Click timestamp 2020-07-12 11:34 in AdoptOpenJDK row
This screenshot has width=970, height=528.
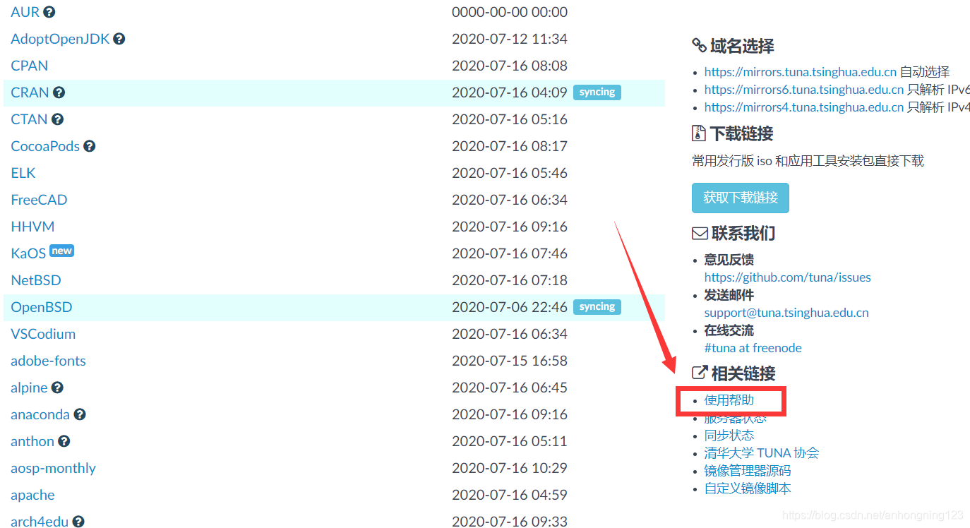(510, 39)
